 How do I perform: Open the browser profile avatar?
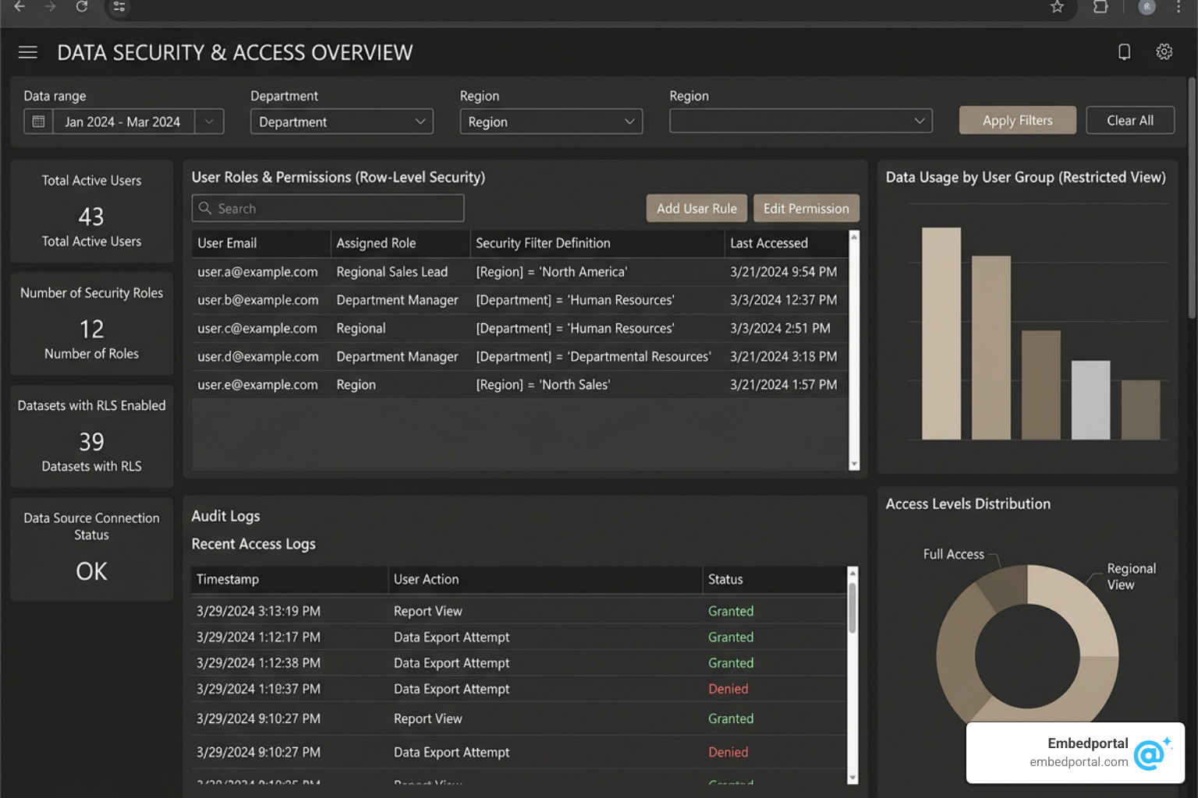(1147, 7)
